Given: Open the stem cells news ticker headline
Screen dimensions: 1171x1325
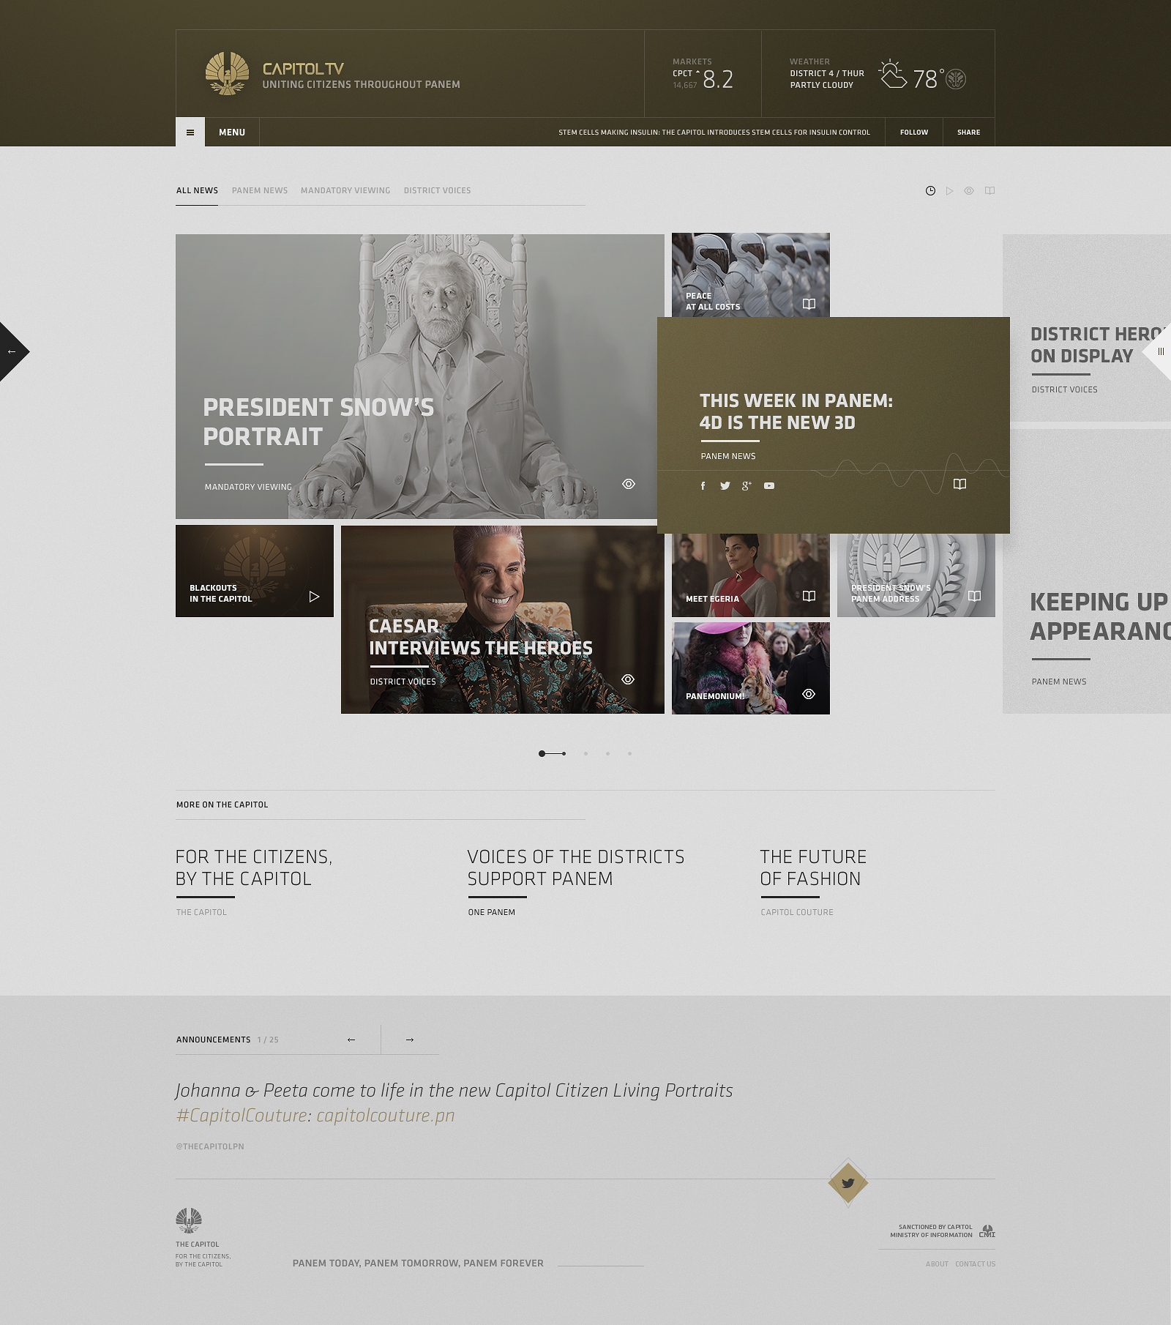Looking at the screenshot, I should 714,132.
